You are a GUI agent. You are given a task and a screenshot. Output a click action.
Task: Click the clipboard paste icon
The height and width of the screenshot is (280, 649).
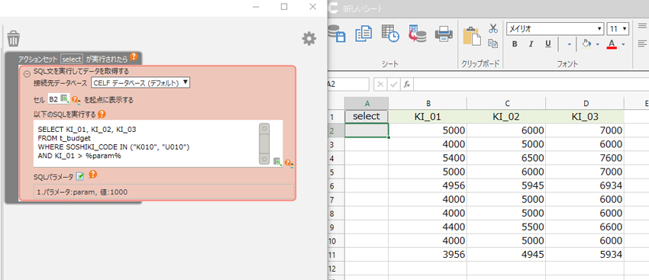pos(472,36)
